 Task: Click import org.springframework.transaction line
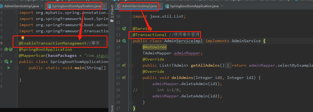64,31
